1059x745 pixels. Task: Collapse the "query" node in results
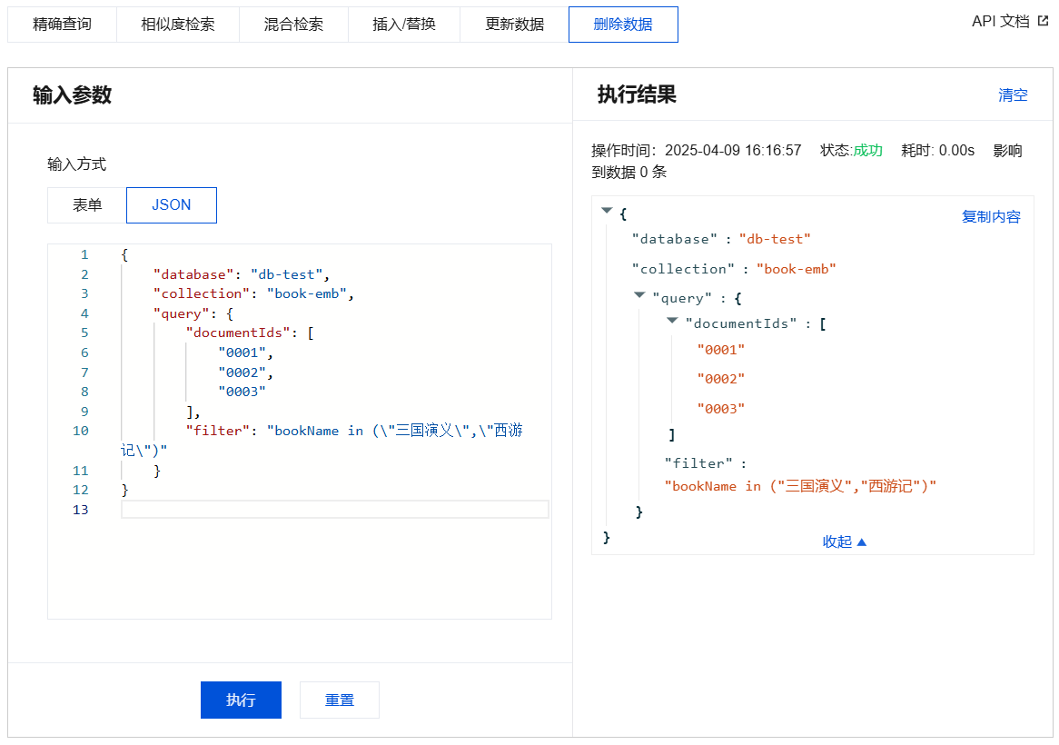pyautogui.click(x=639, y=295)
